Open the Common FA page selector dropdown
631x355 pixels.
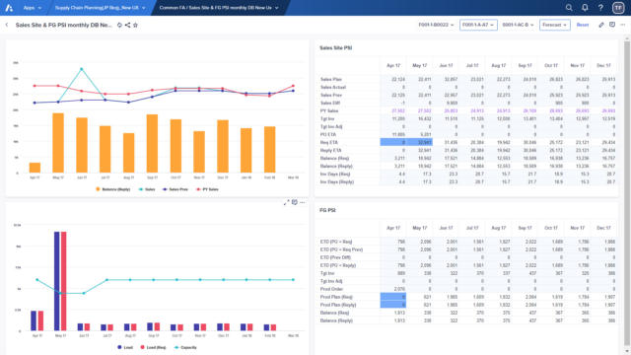(x=219, y=8)
